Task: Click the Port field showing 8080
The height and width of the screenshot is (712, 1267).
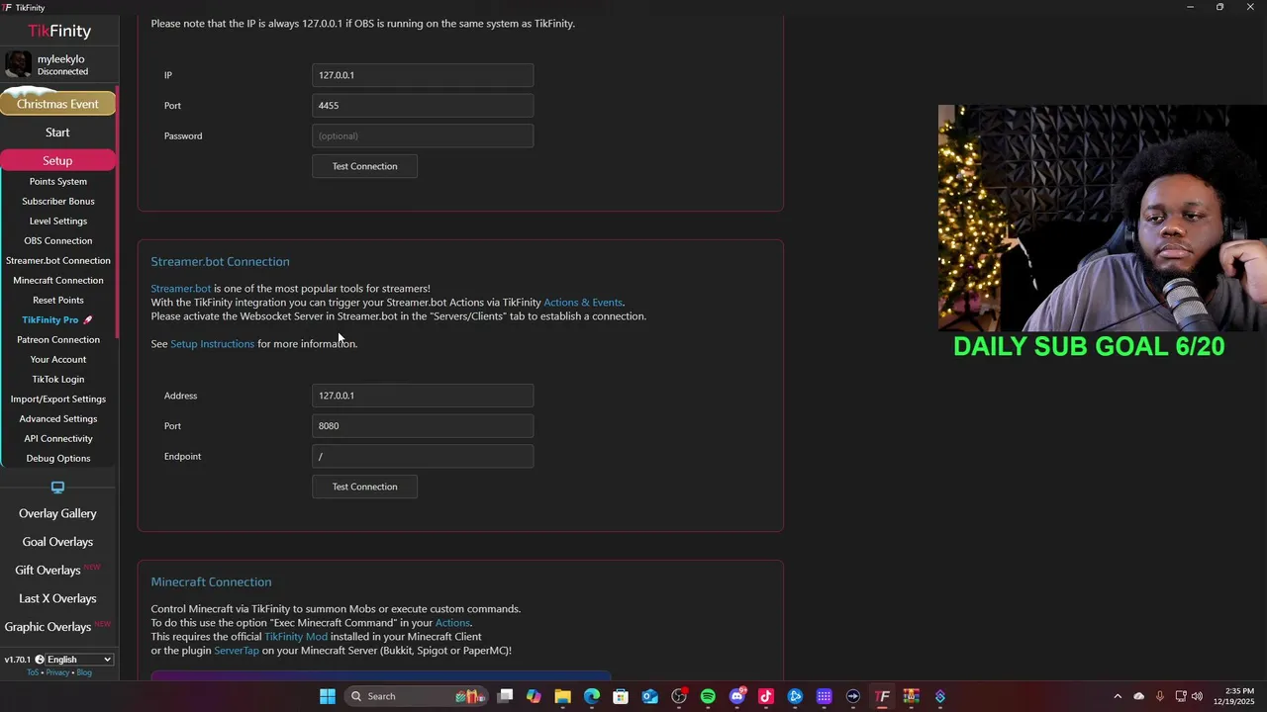Action: point(423,426)
